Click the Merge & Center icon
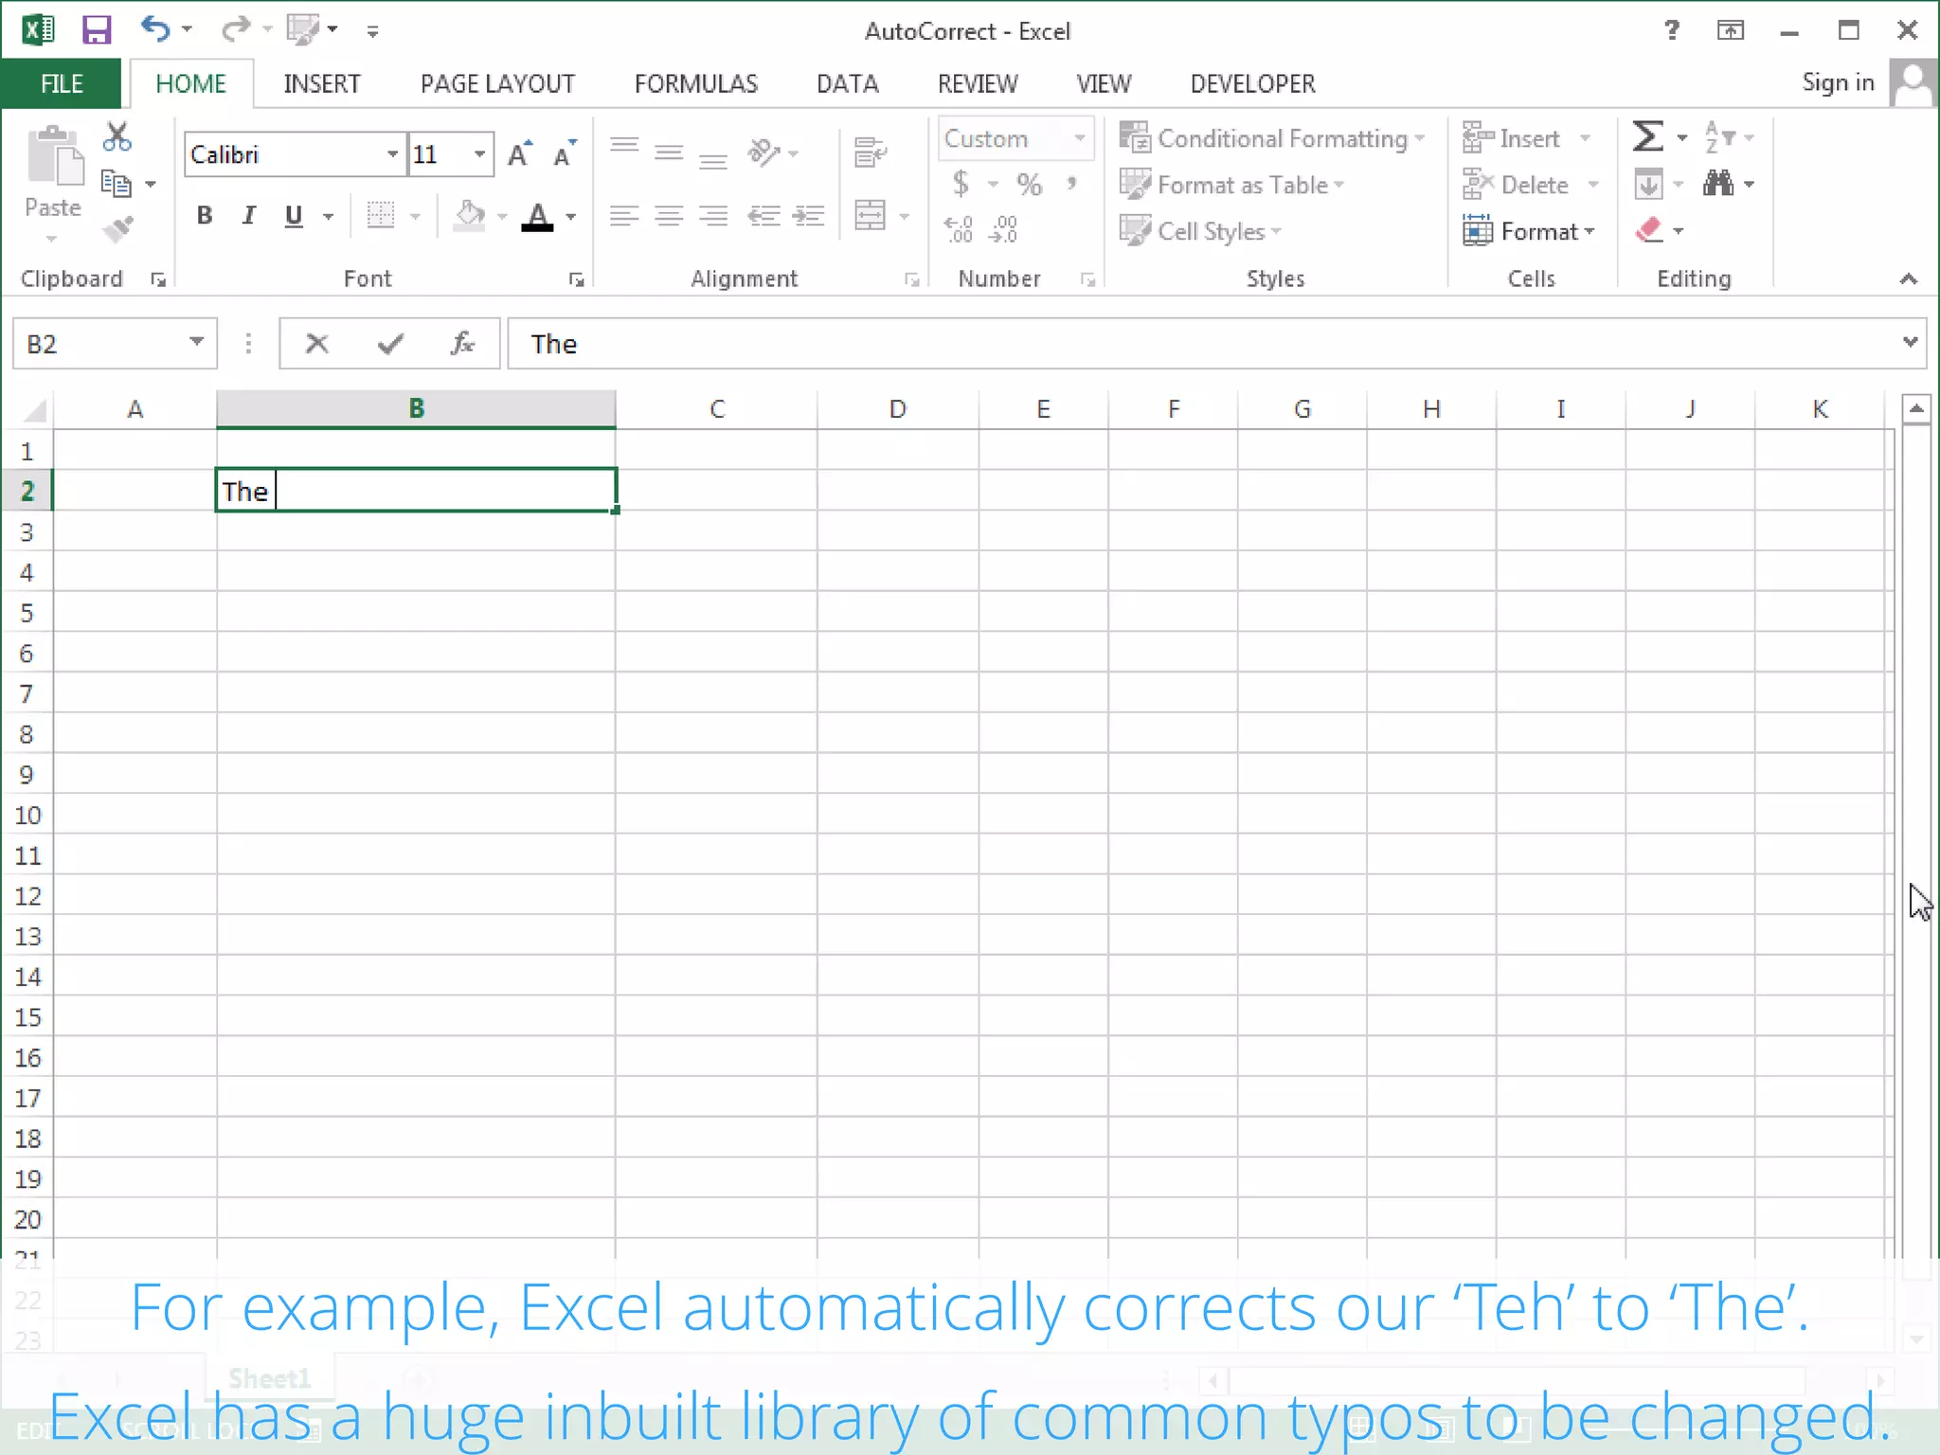 pyautogui.click(x=870, y=215)
